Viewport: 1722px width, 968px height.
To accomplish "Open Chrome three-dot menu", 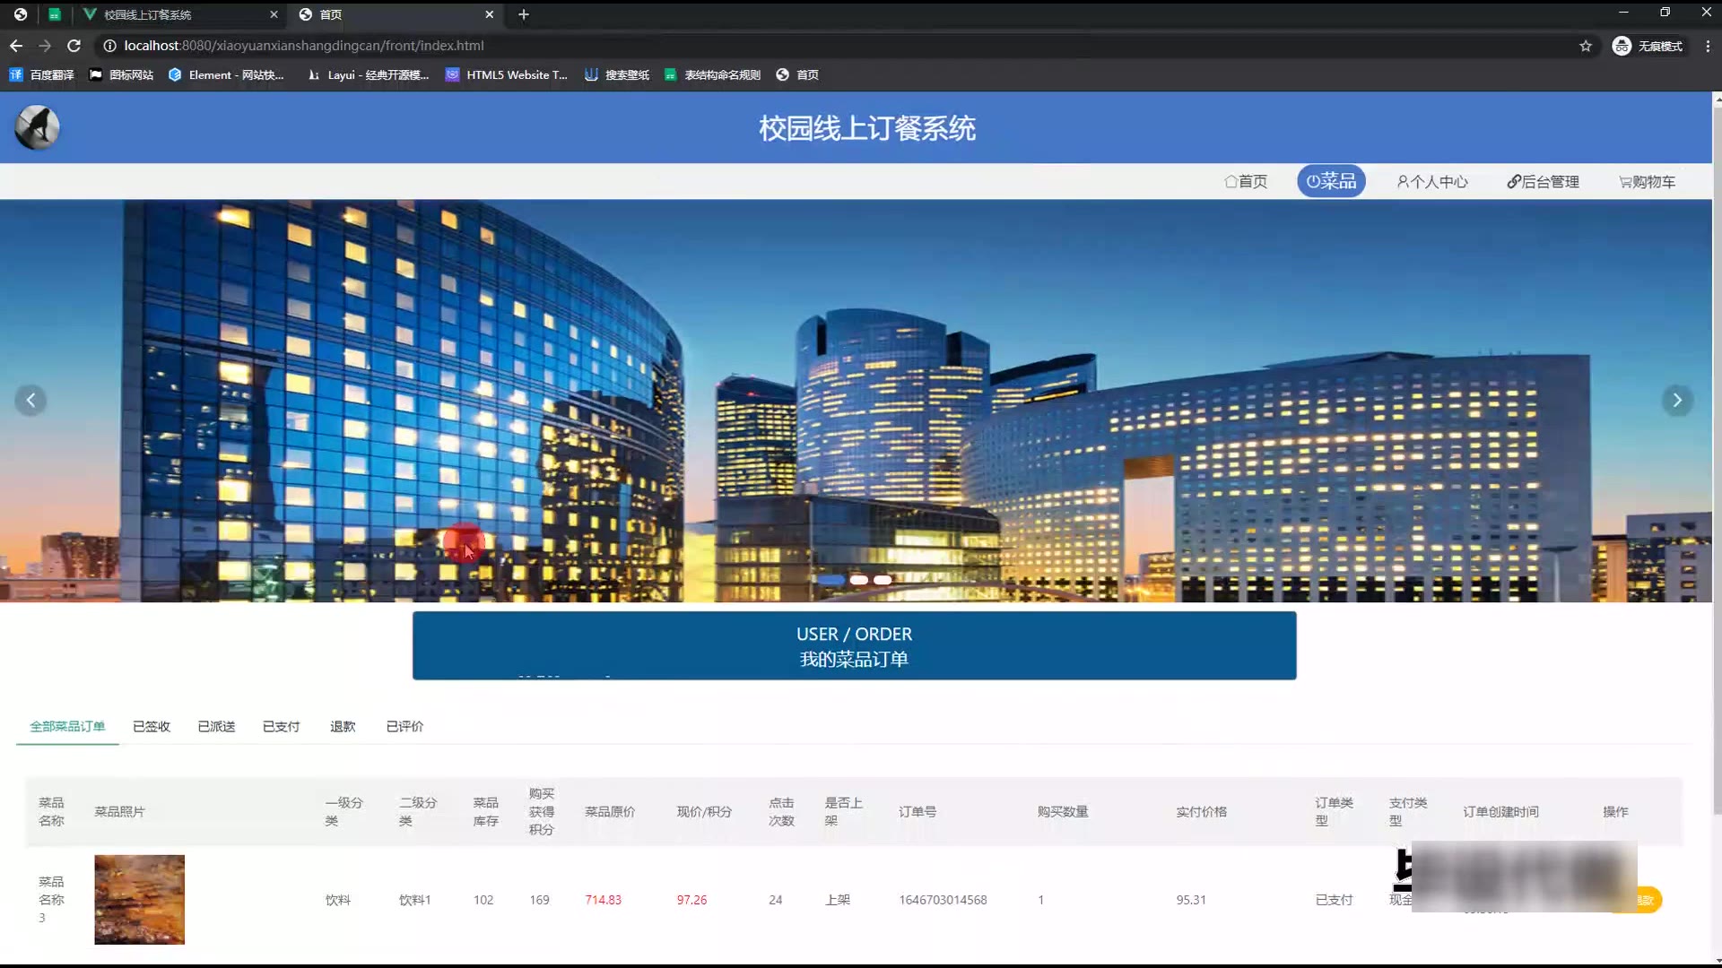I will click(x=1707, y=46).
